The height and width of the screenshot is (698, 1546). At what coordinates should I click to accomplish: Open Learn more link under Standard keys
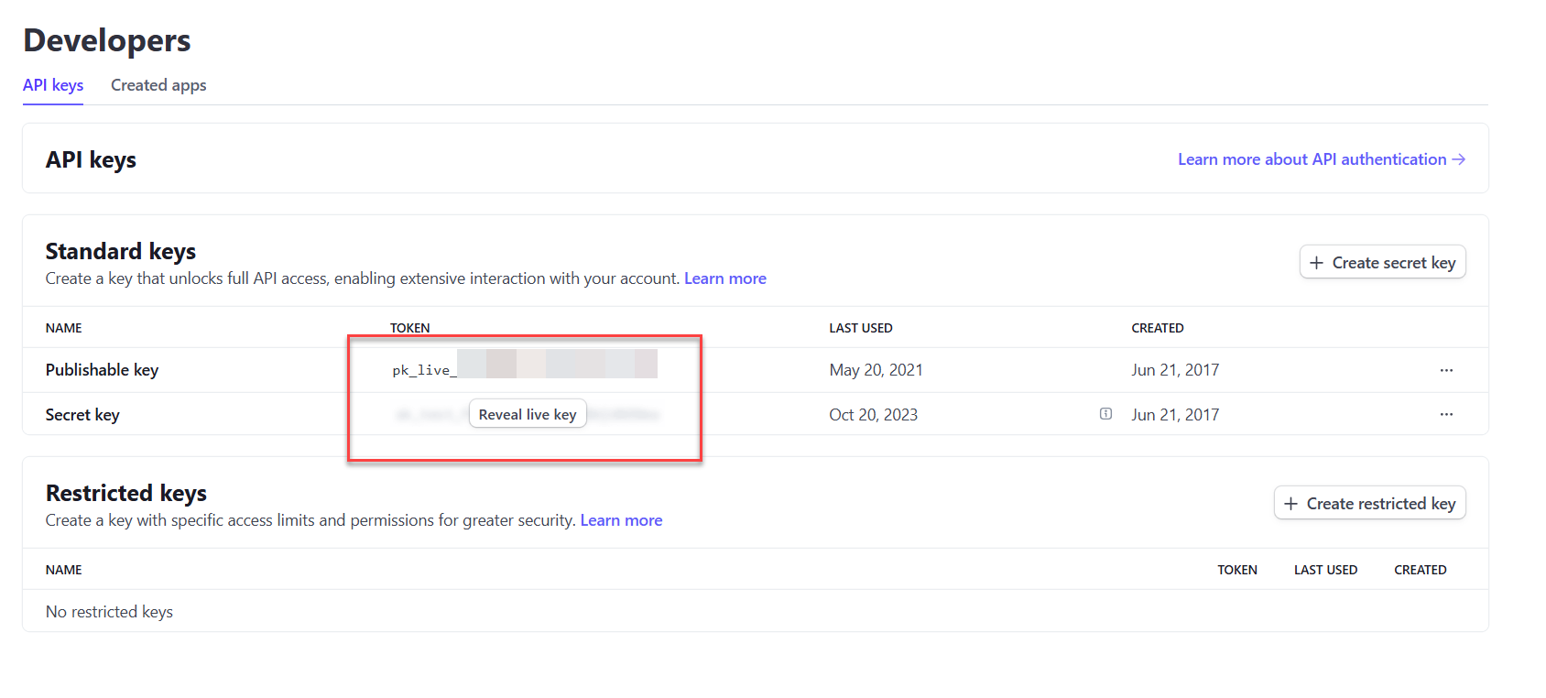(724, 278)
